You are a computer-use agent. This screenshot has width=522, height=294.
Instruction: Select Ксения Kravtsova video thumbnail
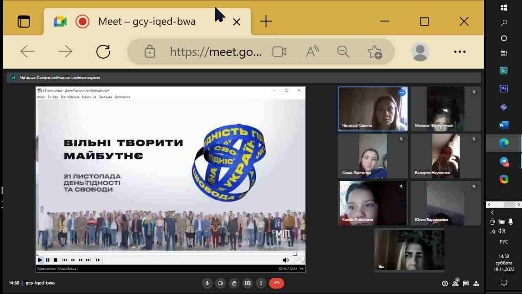tap(373, 203)
